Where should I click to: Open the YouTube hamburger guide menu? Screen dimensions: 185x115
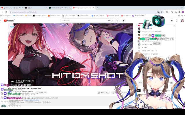pyautogui.click(x=2, y=21)
